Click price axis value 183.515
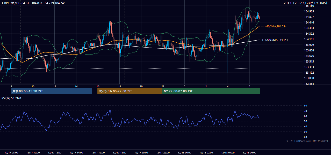This screenshot has height=155, width=331. point(309,61)
